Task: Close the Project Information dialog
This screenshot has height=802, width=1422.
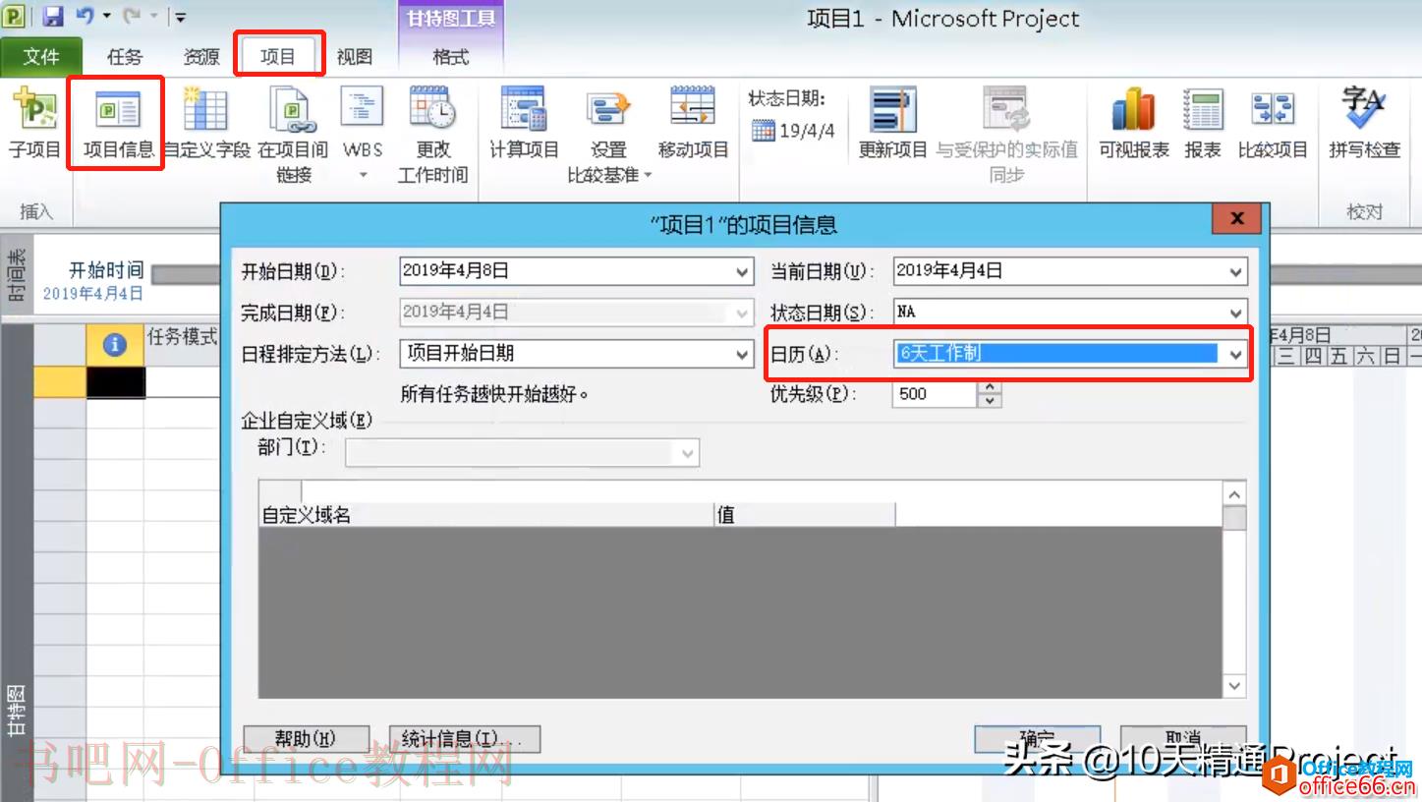Action: [1236, 219]
